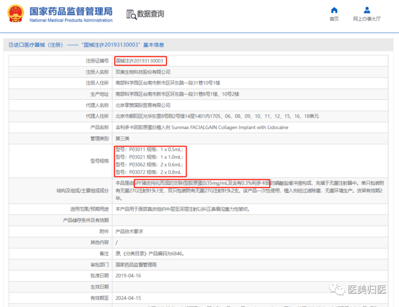399x307 pixels.
Task: Click the slash value in 其他内容 row
Action: point(117,243)
